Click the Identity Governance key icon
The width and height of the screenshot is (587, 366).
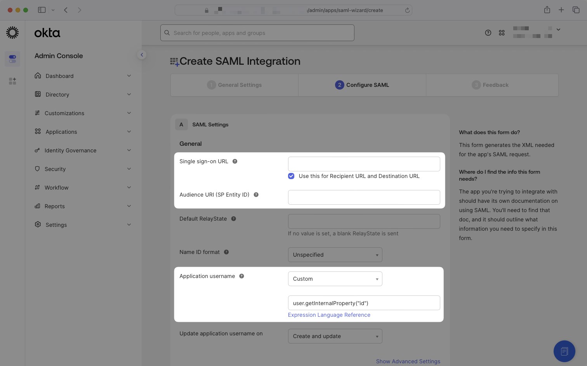(37, 150)
